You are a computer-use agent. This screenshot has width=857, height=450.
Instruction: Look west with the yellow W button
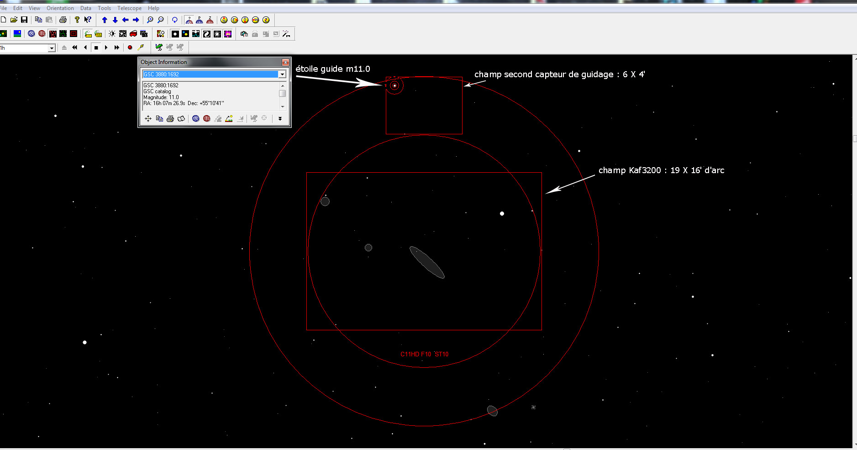(x=255, y=20)
